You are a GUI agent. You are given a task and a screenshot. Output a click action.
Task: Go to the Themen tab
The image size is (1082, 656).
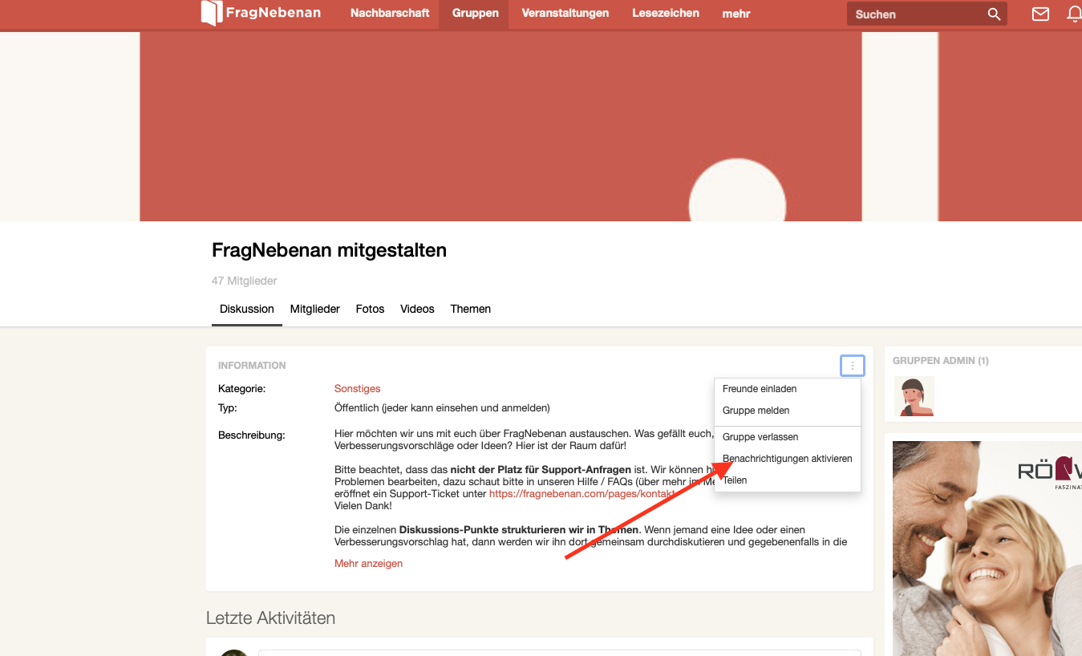coord(470,309)
